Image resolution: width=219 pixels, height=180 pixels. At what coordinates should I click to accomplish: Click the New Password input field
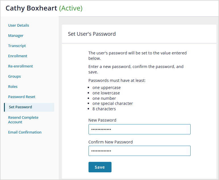139,129
